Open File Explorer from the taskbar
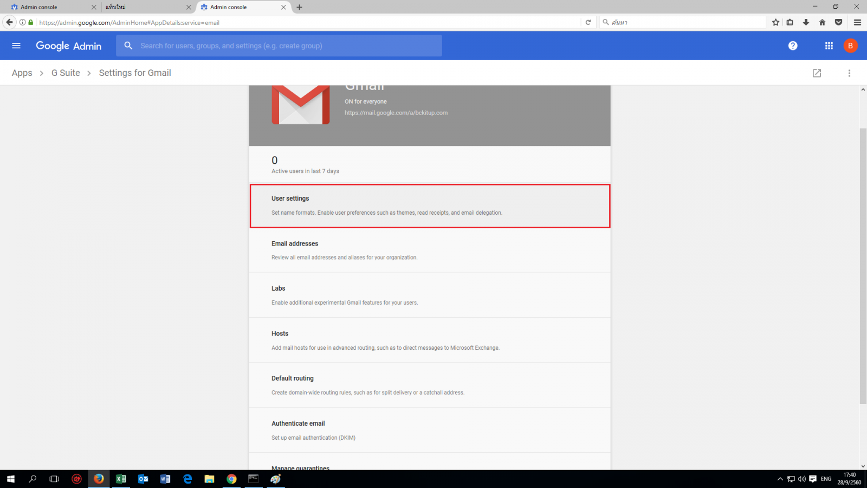 pyautogui.click(x=209, y=479)
